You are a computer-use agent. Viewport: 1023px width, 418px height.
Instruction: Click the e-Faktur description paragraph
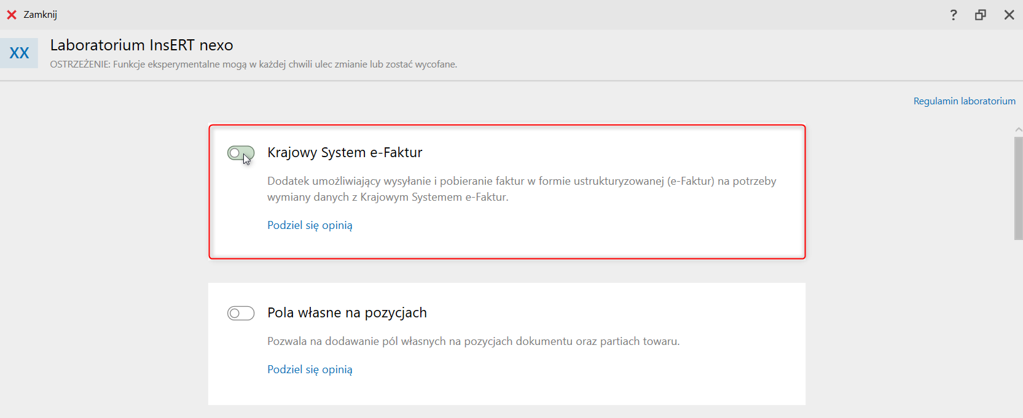coord(521,189)
